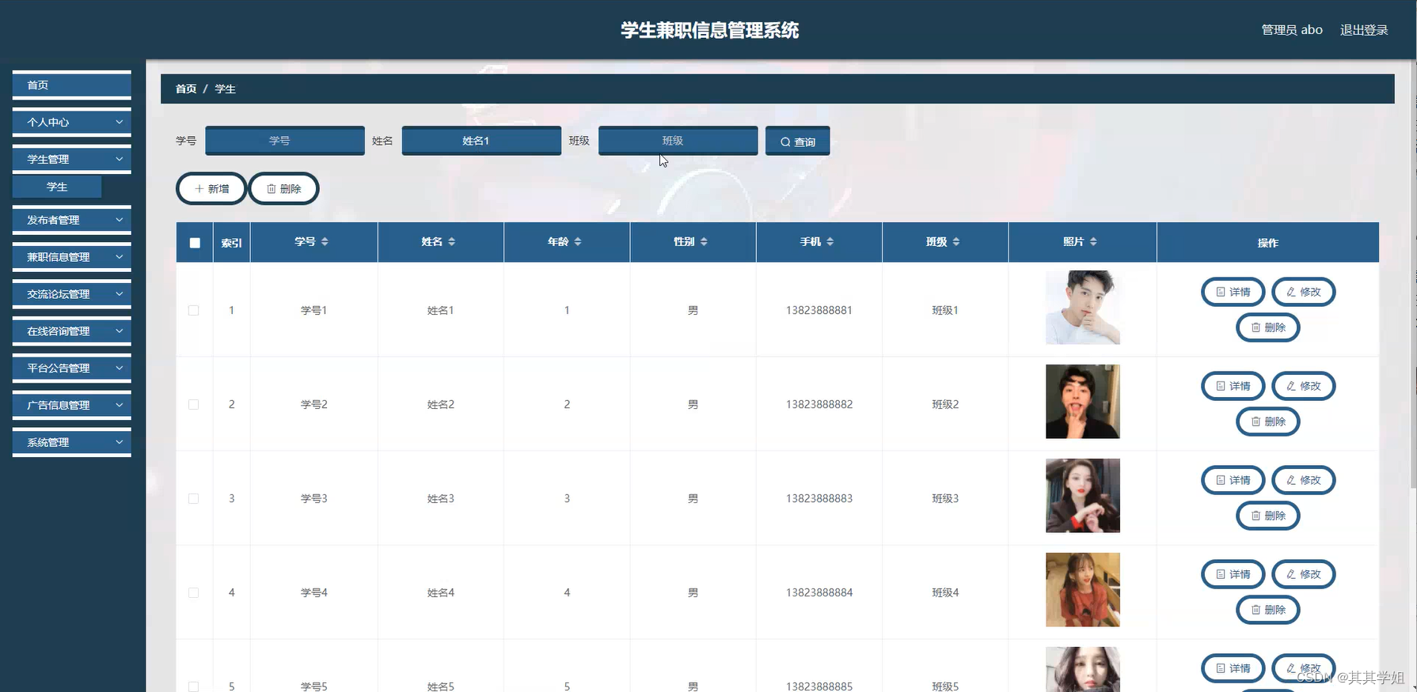
Task: Click the sort arrows on 姓名 column
Action: [x=451, y=242]
